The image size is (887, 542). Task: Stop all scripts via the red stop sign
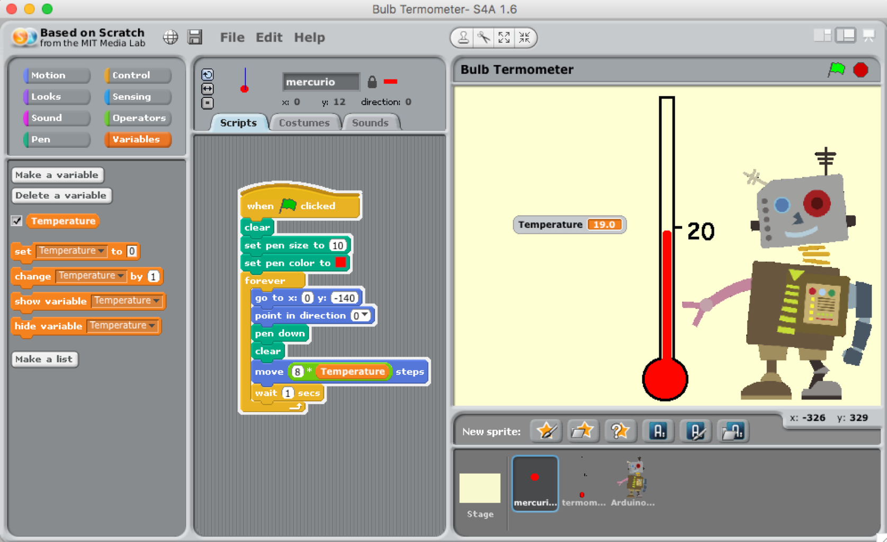(861, 69)
